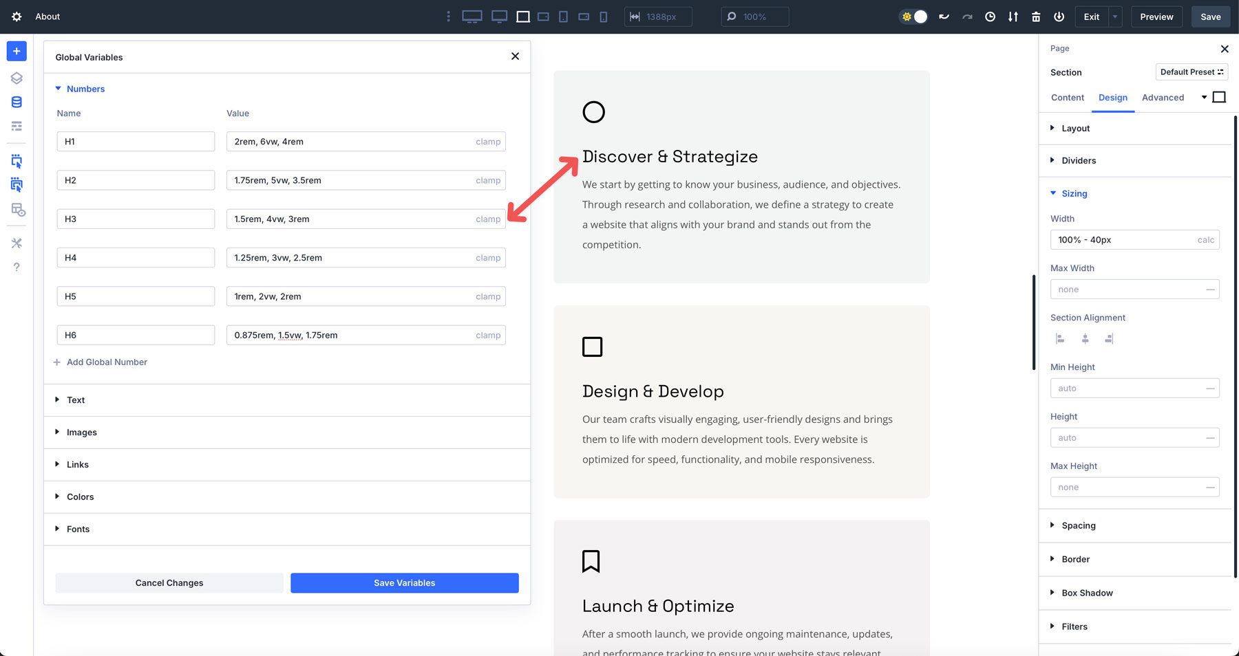Open the color swatch beside Design tab
The image size is (1239, 656).
1220,97
